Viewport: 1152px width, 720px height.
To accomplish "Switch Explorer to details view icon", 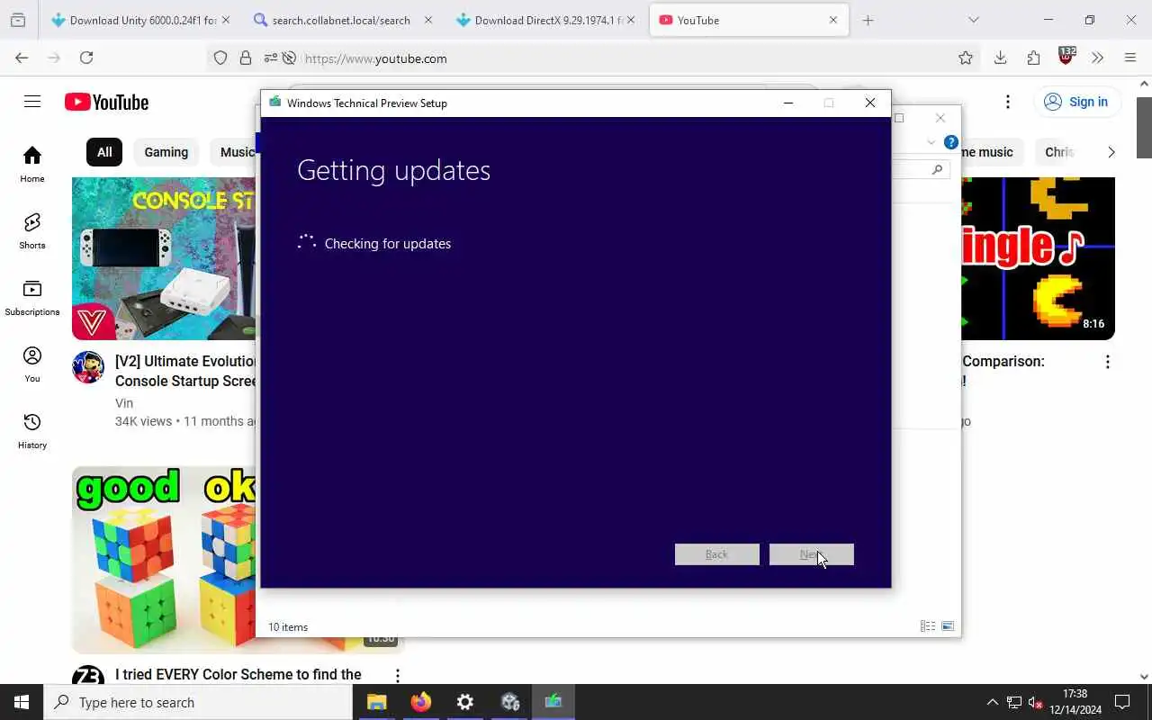I will (928, 626).
